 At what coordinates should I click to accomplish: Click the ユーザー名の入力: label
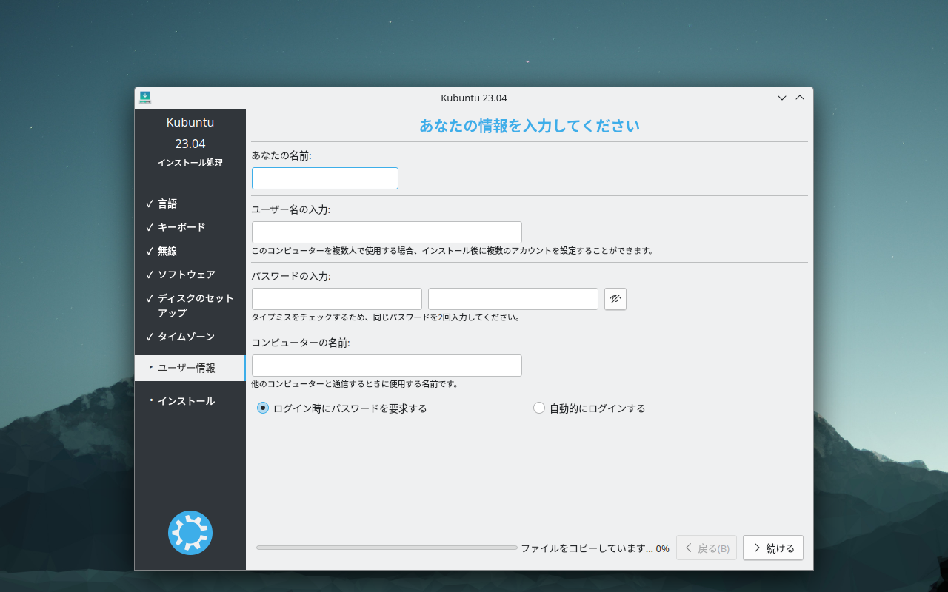(x=291, y=209)
